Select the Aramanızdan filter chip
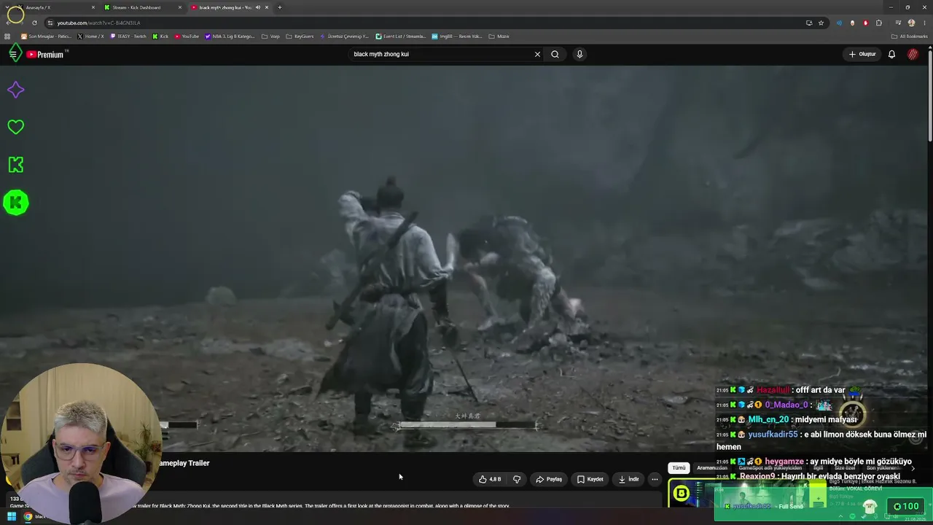Screen dimensions: 933x525 [712, 467]
